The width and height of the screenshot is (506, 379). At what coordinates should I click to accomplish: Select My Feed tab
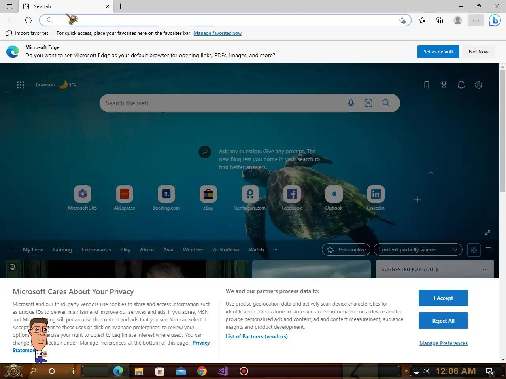[33, 250]
